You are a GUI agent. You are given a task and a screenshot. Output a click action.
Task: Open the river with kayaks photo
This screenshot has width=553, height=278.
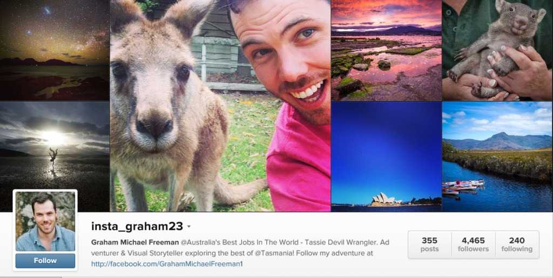497,157
